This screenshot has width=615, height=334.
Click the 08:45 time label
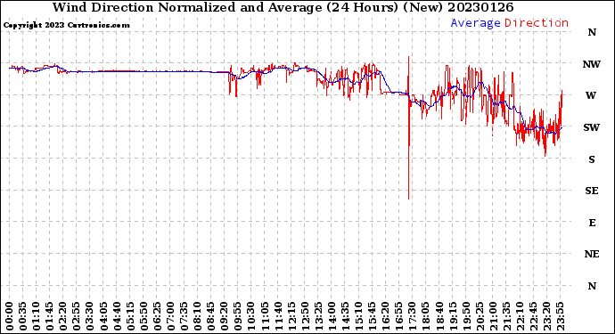tap(210, 316)
